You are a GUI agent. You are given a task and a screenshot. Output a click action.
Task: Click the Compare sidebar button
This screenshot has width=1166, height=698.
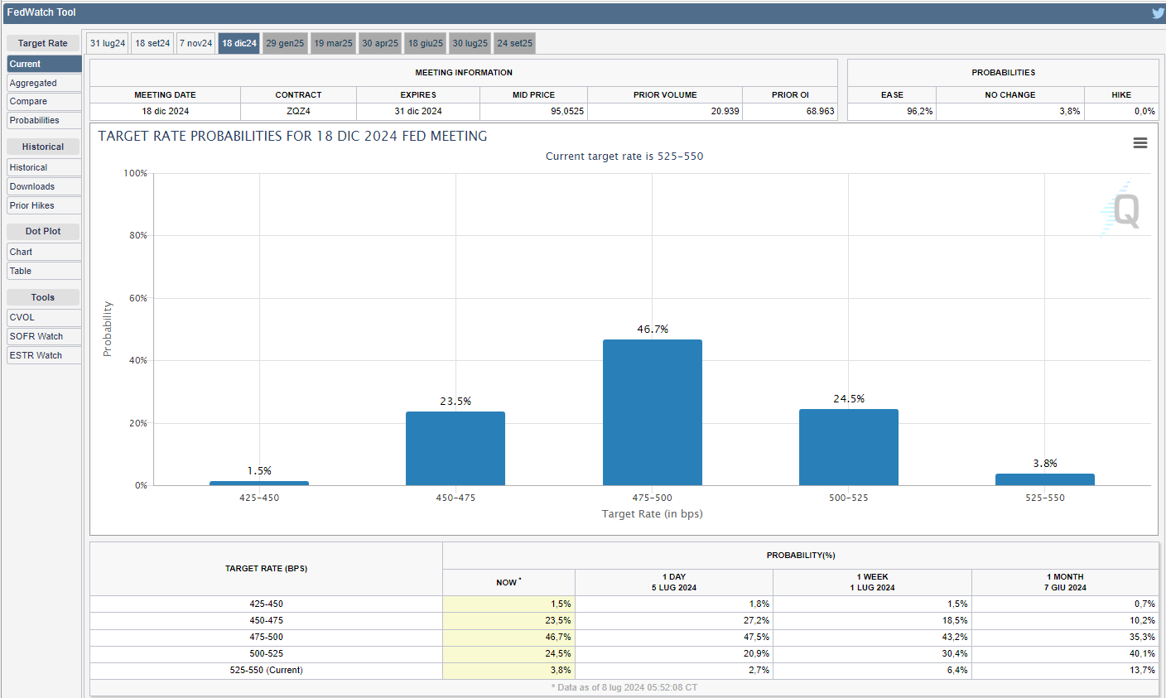tap(44, 101)
